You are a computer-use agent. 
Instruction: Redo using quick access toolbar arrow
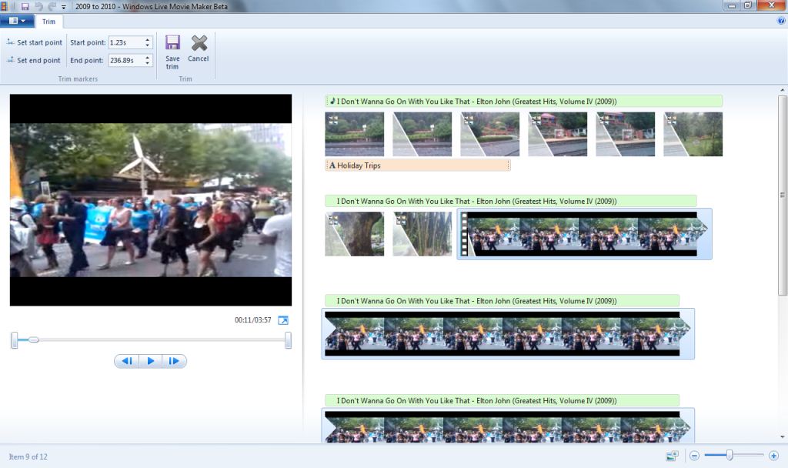52,6
